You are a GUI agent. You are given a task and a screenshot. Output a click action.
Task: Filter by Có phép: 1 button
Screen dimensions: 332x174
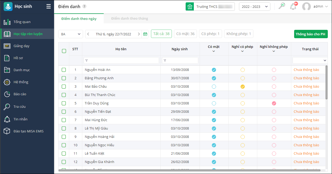(211, 34)
